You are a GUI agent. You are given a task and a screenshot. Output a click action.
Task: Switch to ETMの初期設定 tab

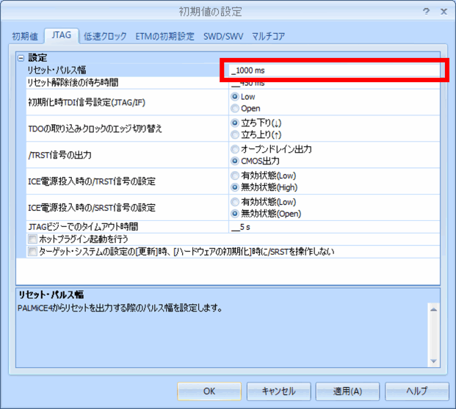coord(165,36)
